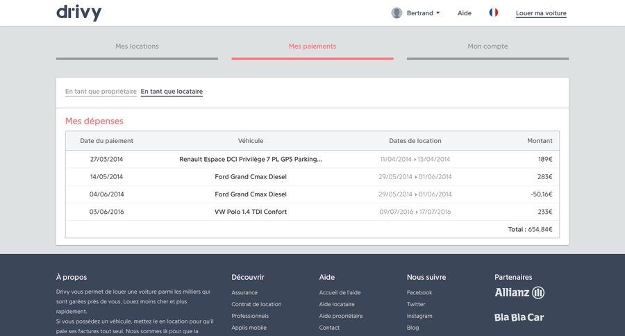Viewport: 625px width, 336px height.
Task: Click the Bla Bla Car partner logo
Action: pos(519,317)
